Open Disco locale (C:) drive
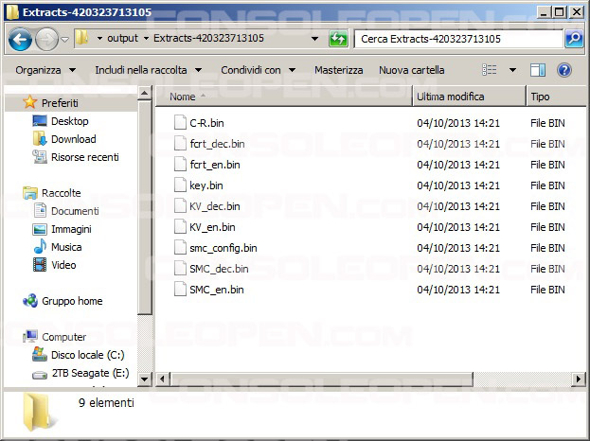The image size is (590, 441). tap(87, 355)
